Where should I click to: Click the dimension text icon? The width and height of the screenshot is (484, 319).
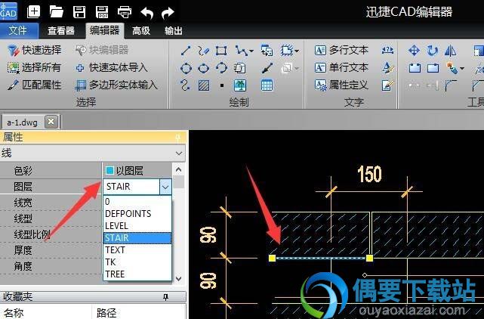click(387, 50)
